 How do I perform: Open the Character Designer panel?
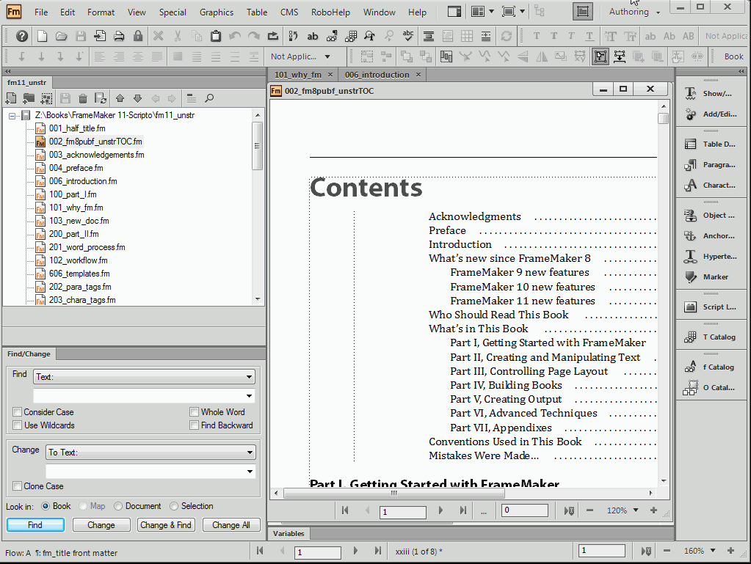[x=711, y=185]
